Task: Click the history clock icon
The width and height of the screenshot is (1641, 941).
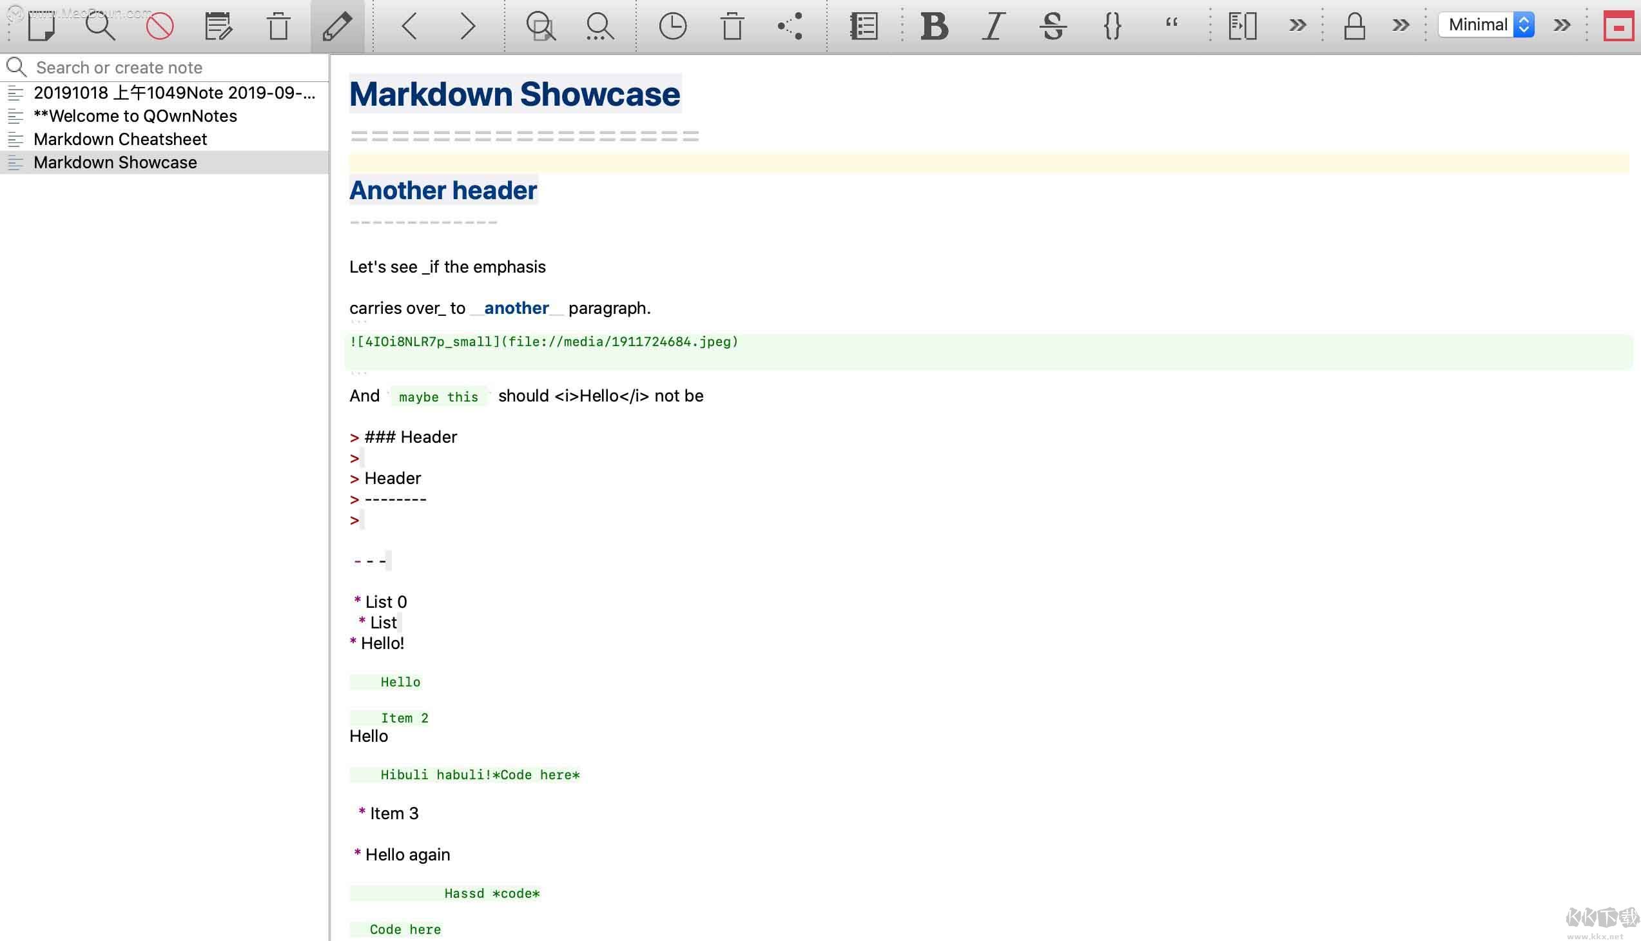Action: (672, 26)
